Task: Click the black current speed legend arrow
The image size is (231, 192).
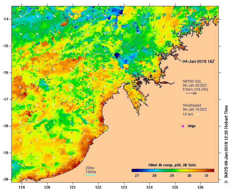Action: pos(191,93)
